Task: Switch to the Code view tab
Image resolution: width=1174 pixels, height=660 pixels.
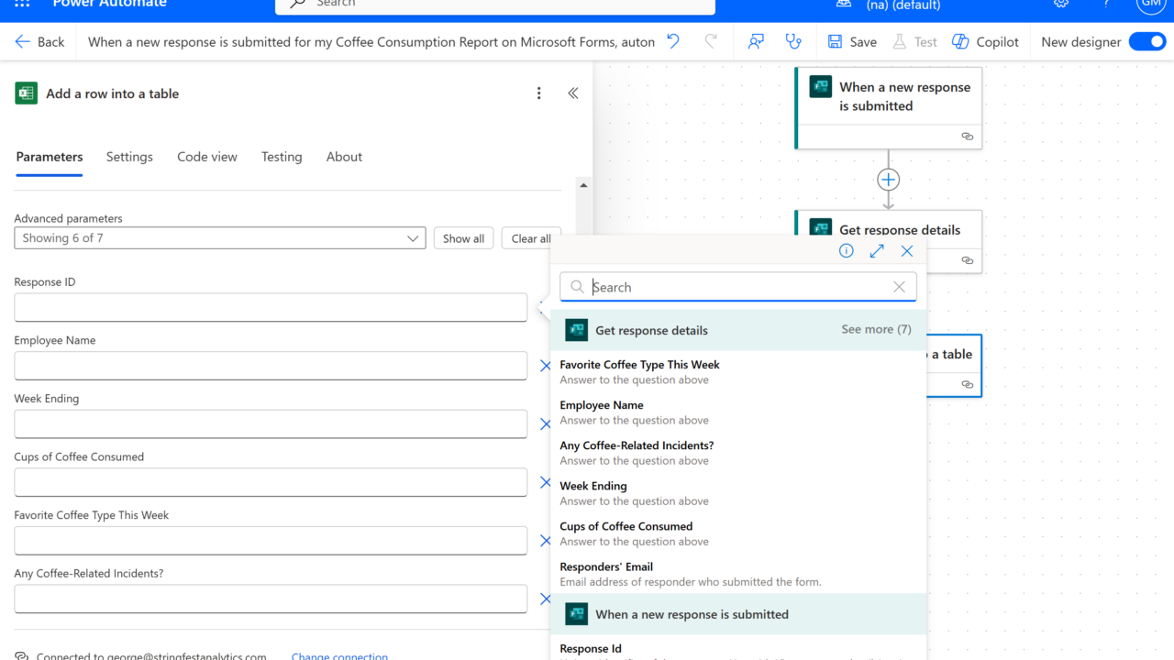Action: pos(207,157)
